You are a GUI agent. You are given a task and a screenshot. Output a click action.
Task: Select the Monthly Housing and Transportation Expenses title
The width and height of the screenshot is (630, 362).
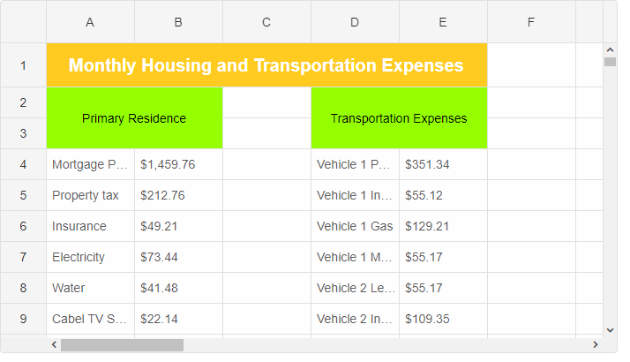pos(266,65)
